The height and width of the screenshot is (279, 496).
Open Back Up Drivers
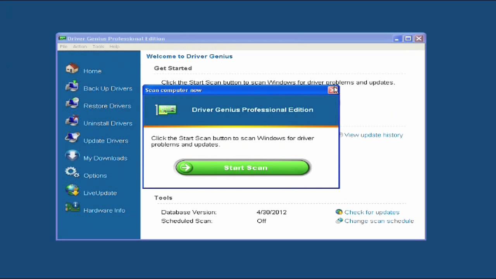click(x=108, y=88)
